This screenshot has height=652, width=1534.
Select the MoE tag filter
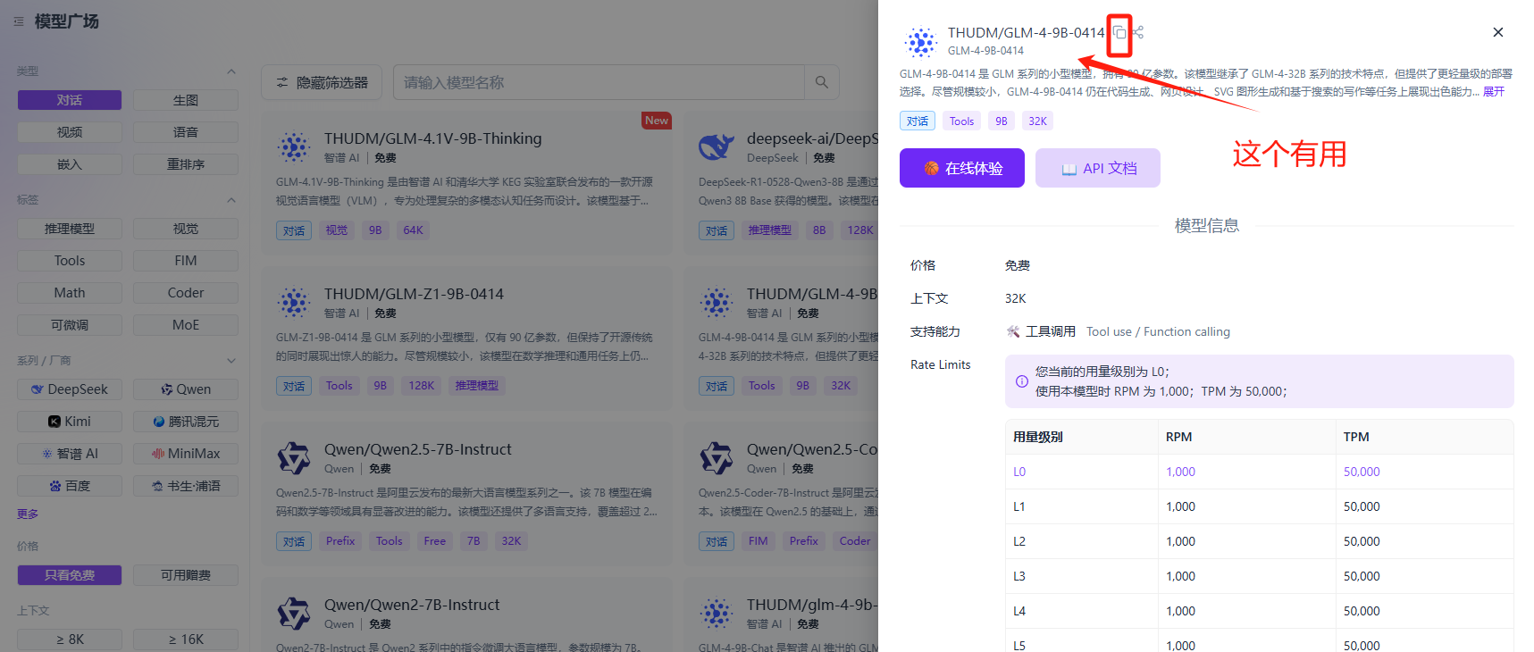tap(186, 325)
